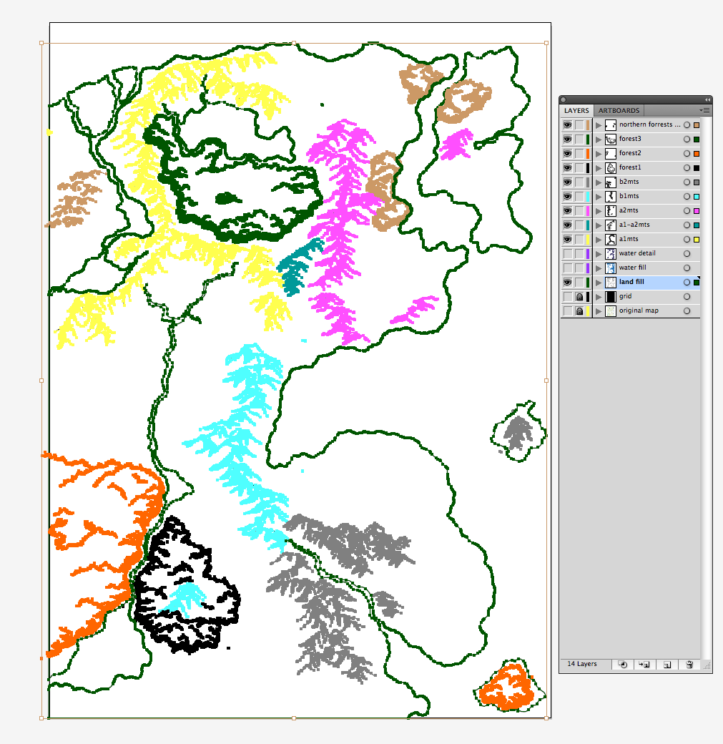
Task: Open the Layers panel options menu icon
Action: 704,111
